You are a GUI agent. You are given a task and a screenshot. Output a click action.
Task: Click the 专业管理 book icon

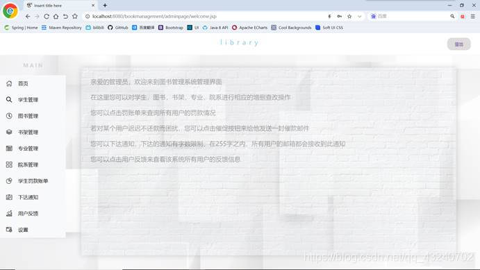(9, 149)
